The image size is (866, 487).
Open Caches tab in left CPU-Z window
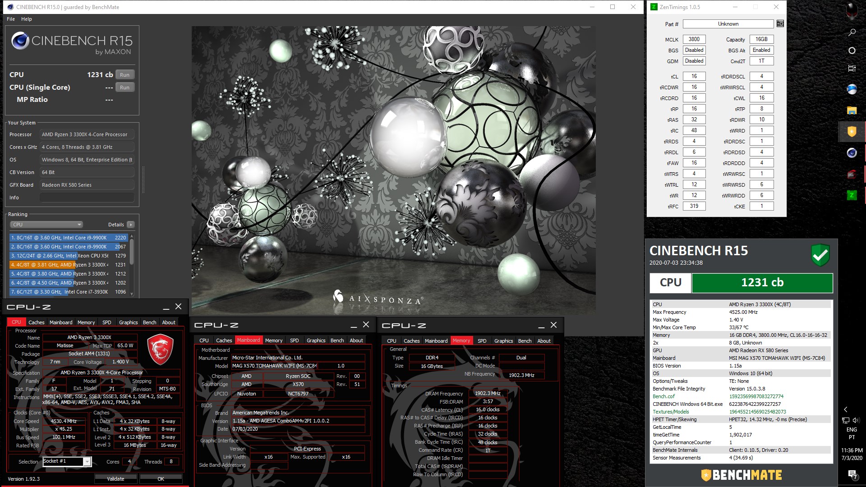click(37, 322)
